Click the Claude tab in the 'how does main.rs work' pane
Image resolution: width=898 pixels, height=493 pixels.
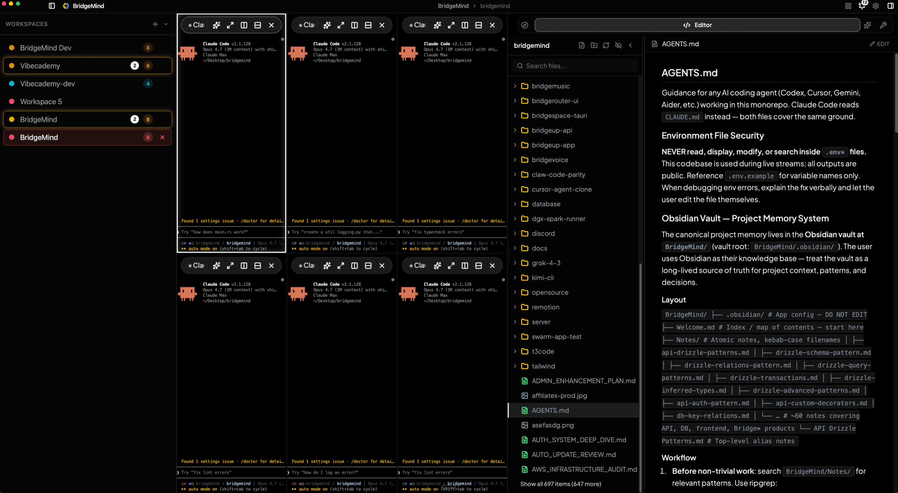pyautogui.click(x=196, y=25)
